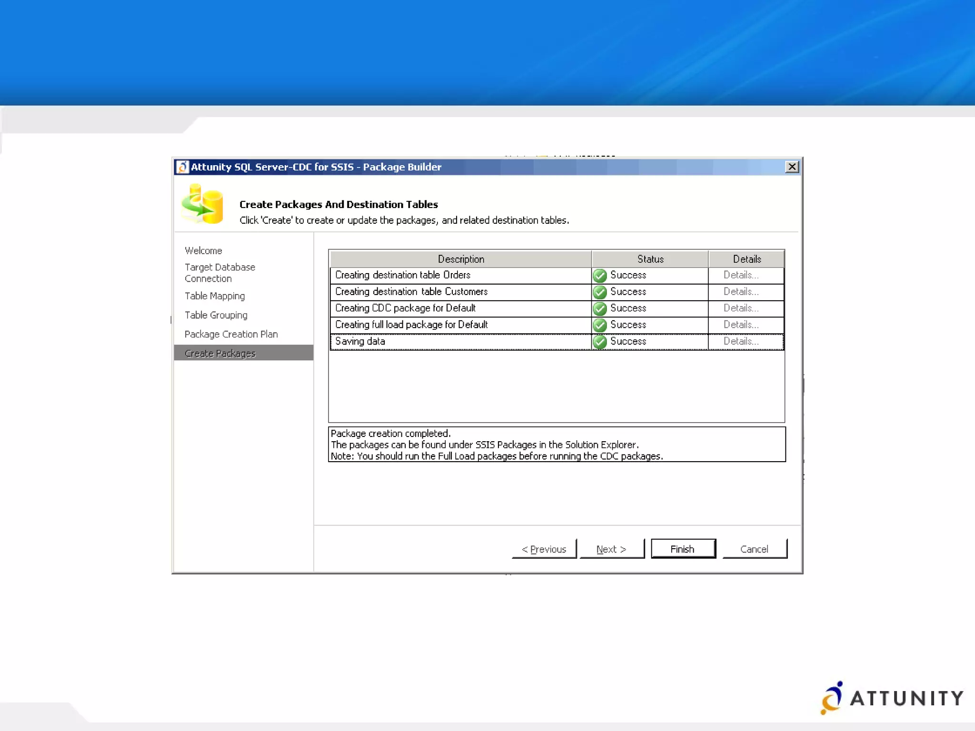Select the Welcome step in sidebar
Screen dimensions: 975x731
pyautogui.click(x=203, y=251)
